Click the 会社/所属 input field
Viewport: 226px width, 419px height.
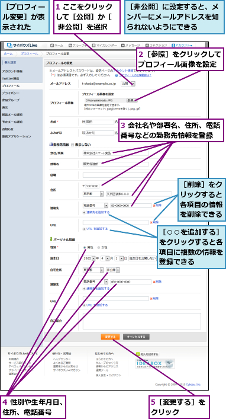click(115, 153)
